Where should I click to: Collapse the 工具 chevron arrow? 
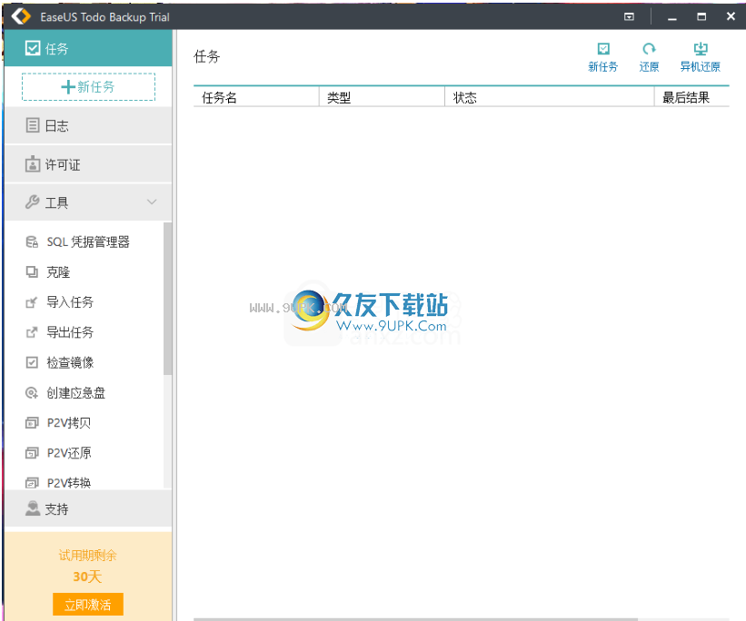tap(152, 202)
